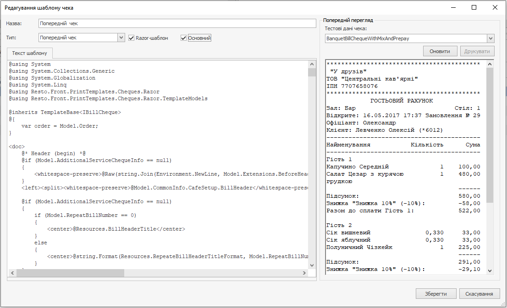Uncheck the Основний checkbox
Image resolution: width=507 pixels, height=308 pixels.
184,38
